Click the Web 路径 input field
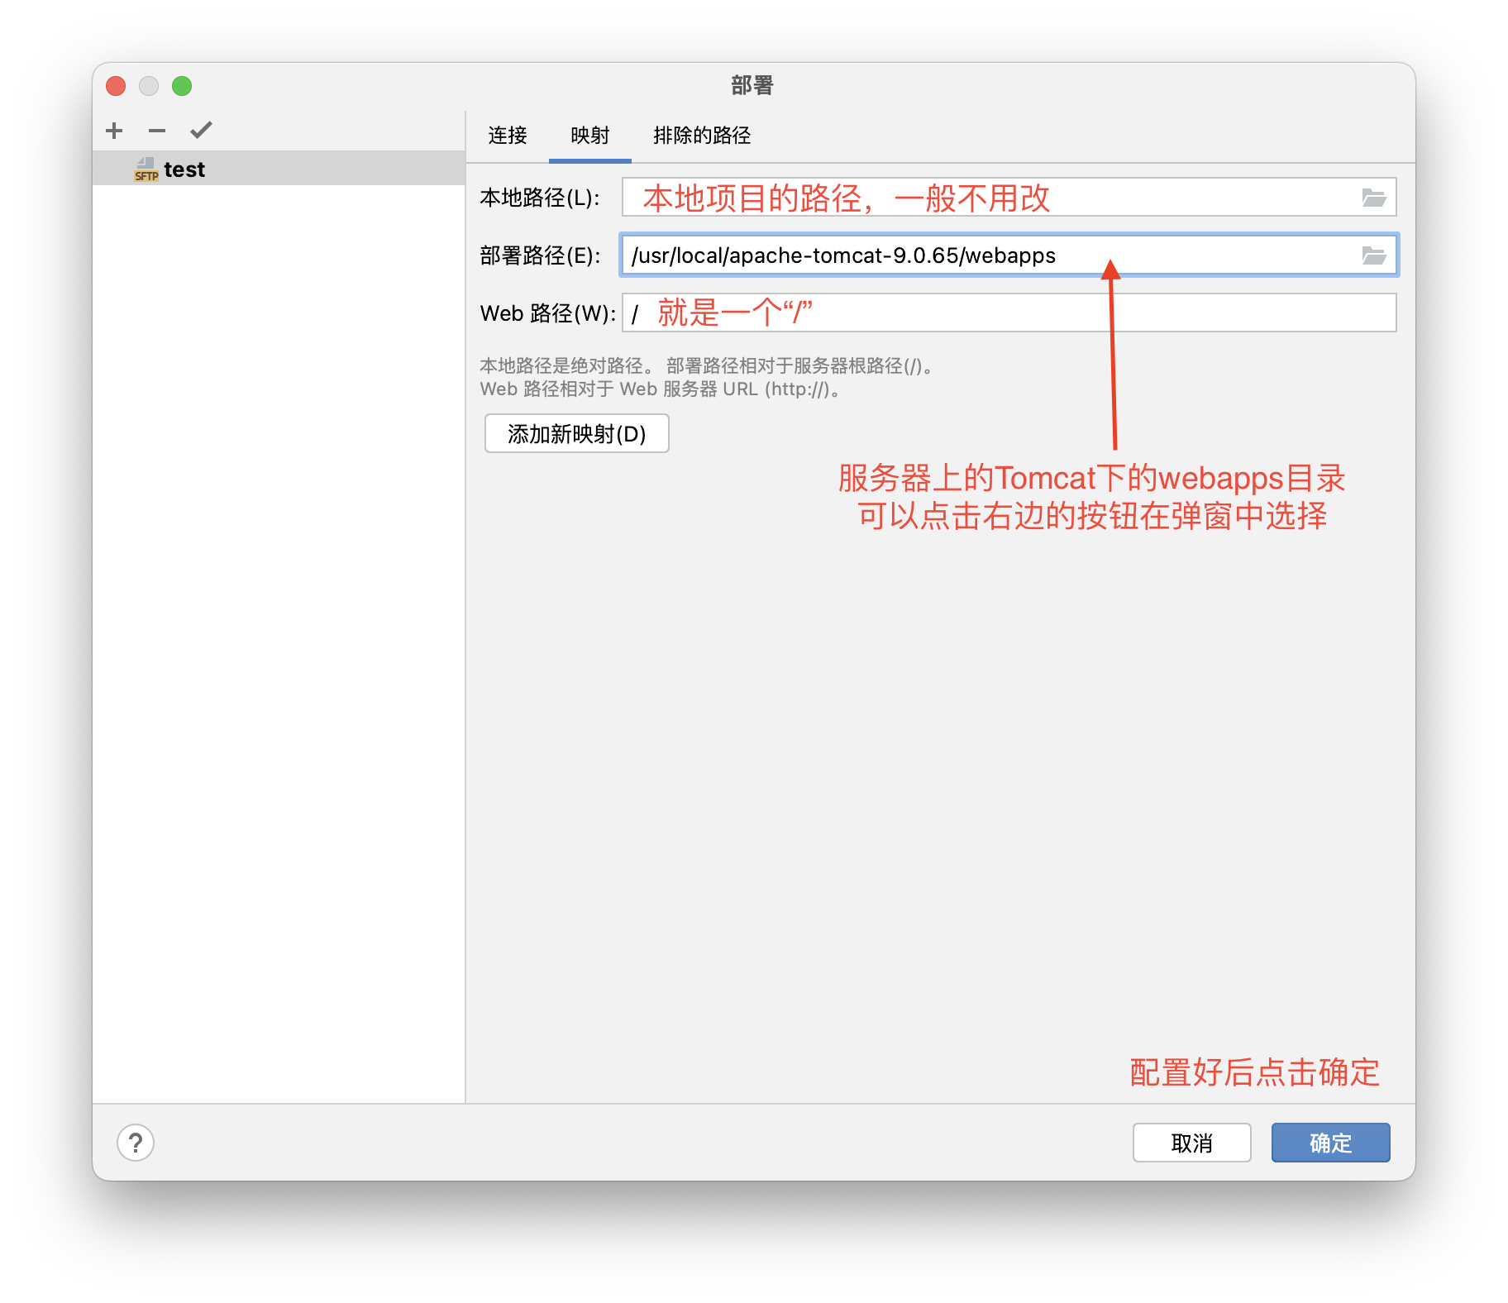The height and width of the screenshot is (1303, 1508). (x=1009, y=313)
